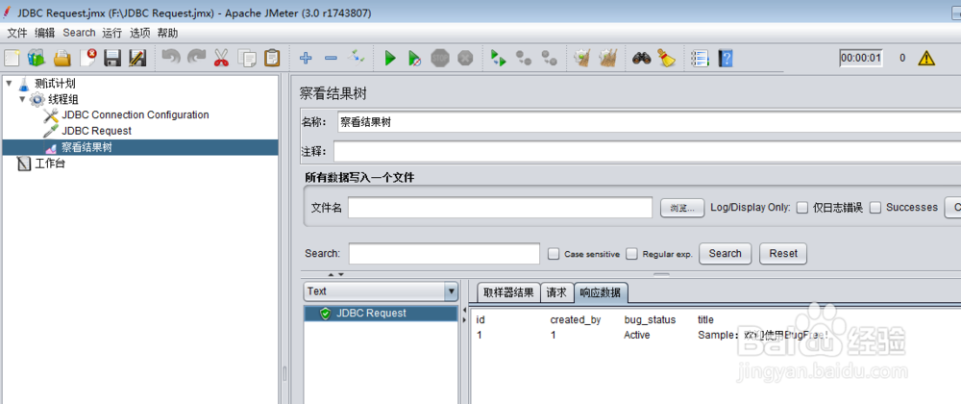This screenshot has height=404, width=961.
Task: Undo the last action
Action: tap(172, 59)
